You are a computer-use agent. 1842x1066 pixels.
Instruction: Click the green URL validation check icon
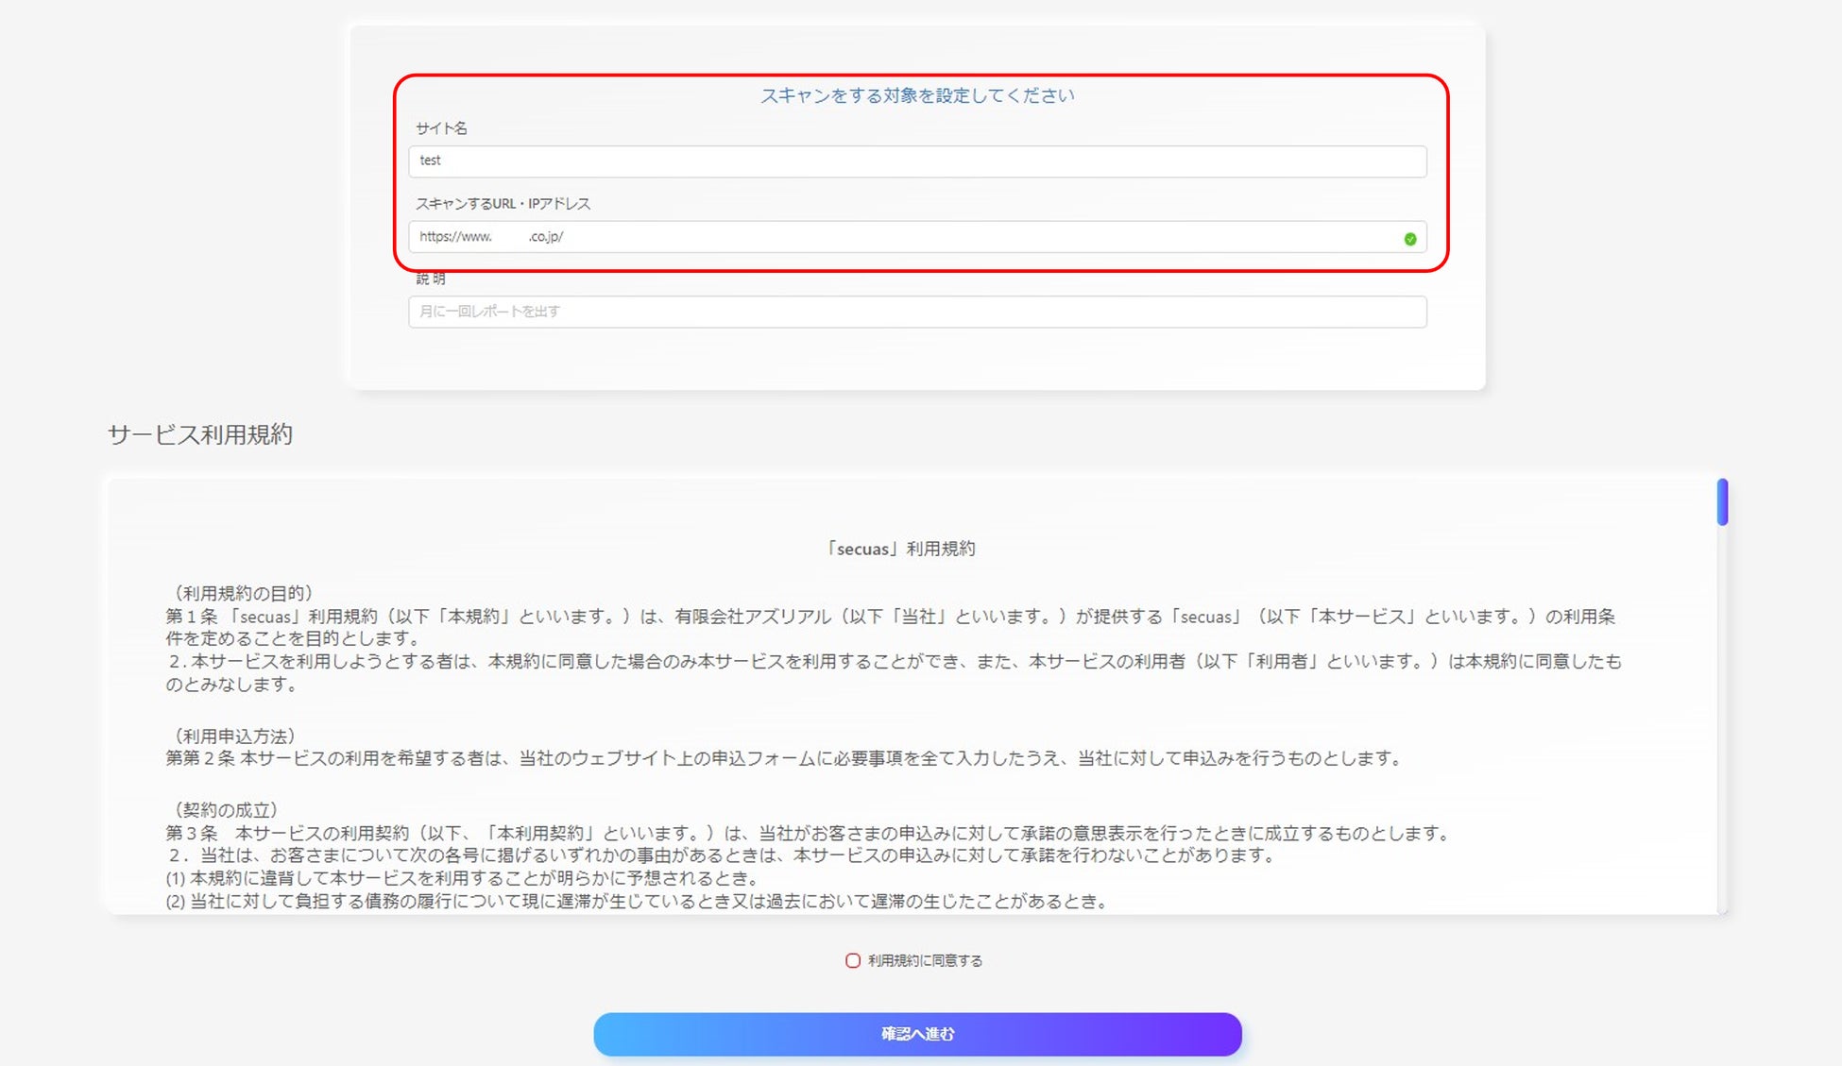1409,239
